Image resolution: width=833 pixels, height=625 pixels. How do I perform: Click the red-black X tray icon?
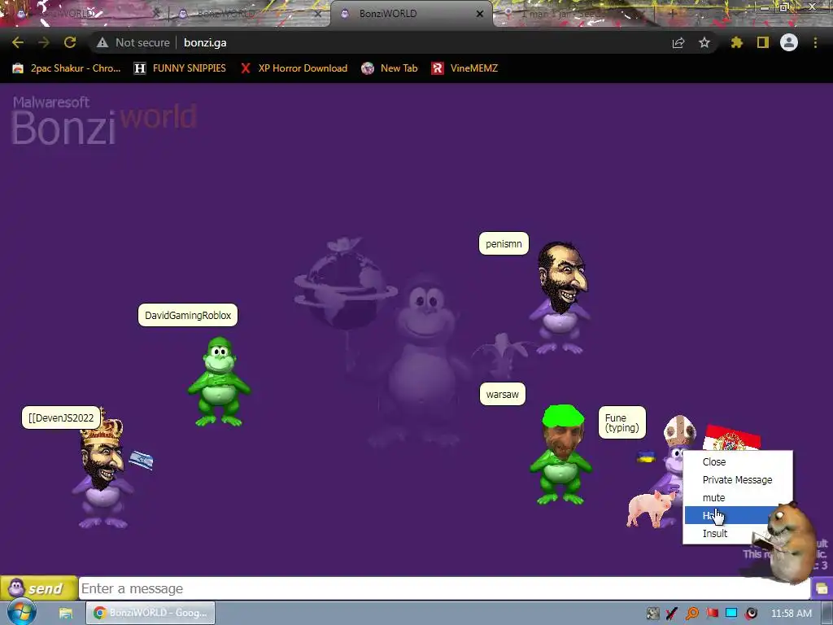[672, 614]
